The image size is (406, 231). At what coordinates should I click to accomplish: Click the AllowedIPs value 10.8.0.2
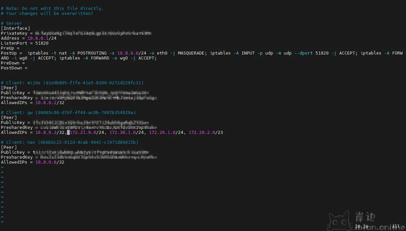coord(46,102)
